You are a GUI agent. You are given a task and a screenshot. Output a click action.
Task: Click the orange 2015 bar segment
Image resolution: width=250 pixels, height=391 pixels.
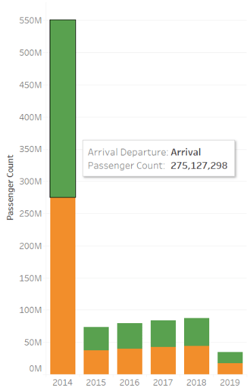coord(96,362)
